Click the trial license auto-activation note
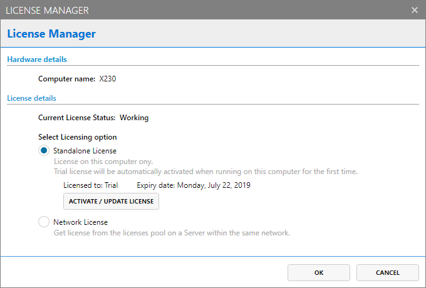 [x=205, y=171]
